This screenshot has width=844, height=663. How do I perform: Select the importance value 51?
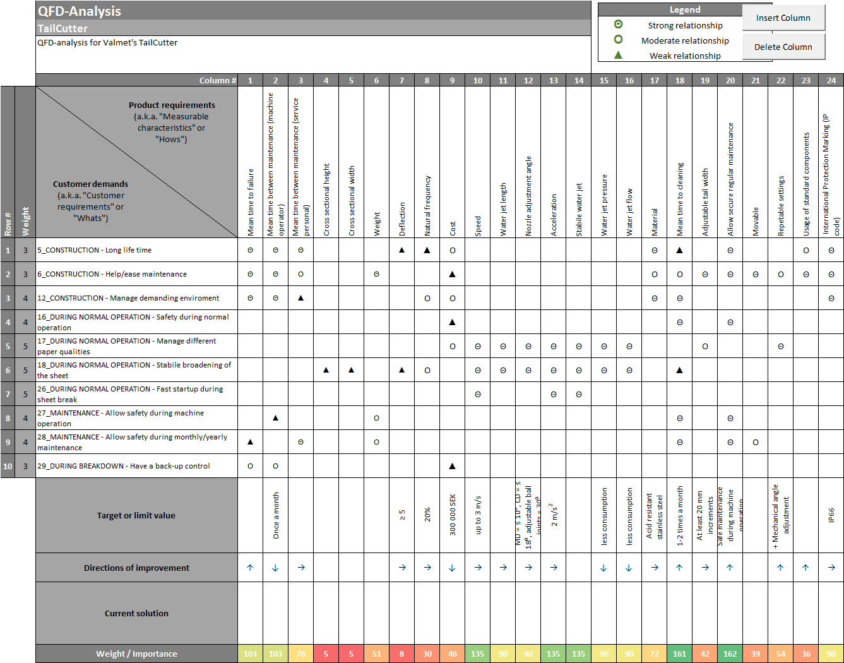pos(376,654)
